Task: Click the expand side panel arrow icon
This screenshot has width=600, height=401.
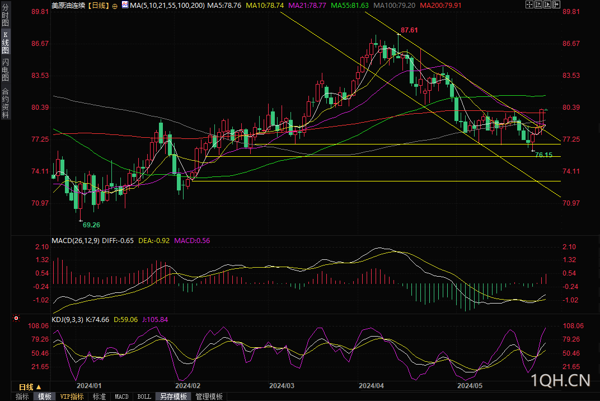Action: coord(556,4)
